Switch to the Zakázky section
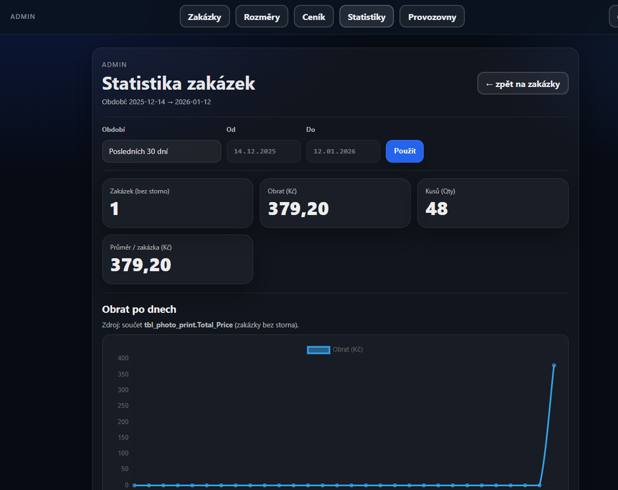 coord(205,16)
